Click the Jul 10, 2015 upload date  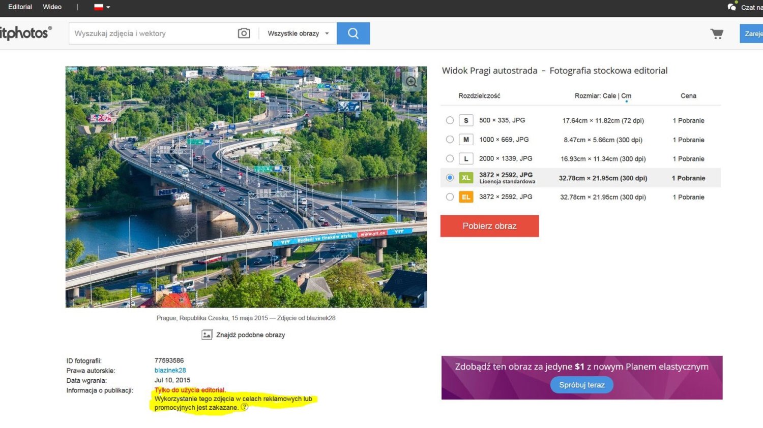(172, 380)
